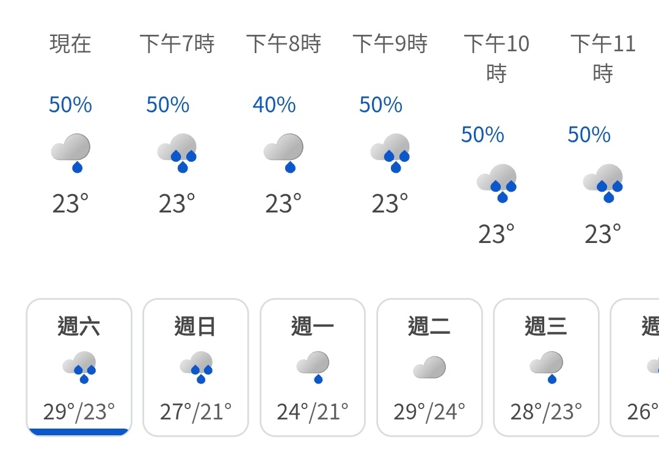Click the light rain icon for 下午8時

(x=283, y=153)
